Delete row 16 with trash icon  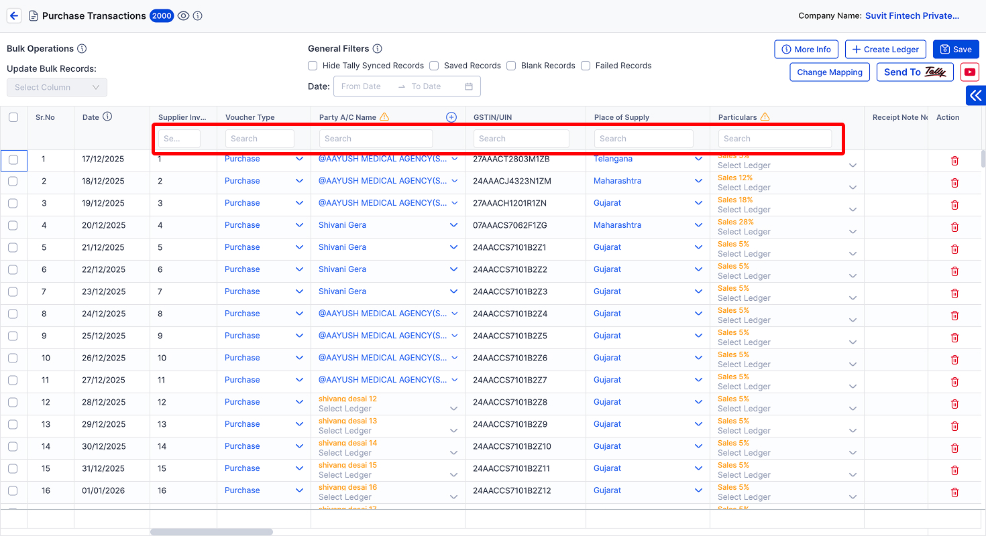tap(954, 492)
